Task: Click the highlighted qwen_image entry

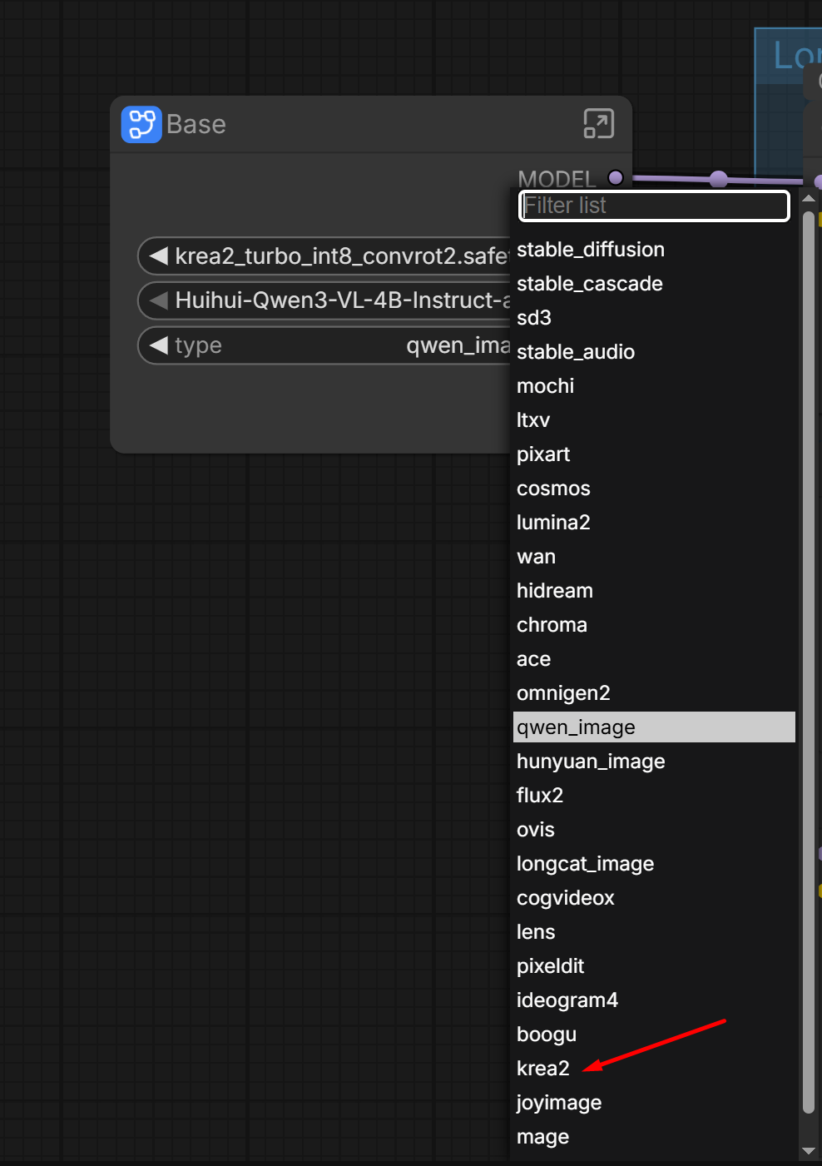Action: point(654,727)
